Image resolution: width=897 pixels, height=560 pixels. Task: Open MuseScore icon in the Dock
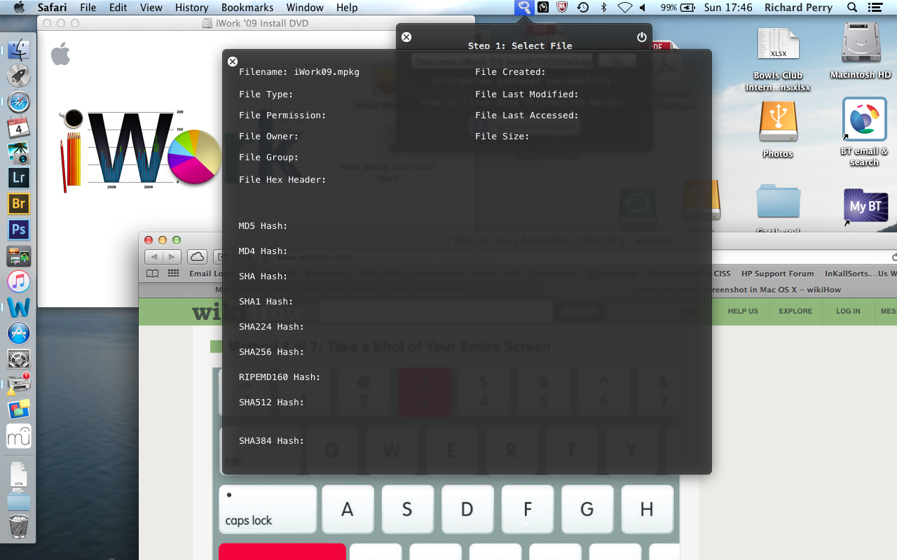(18, 436)
